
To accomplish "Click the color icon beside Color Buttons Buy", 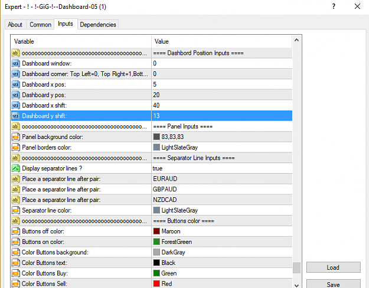I will 15,273.
